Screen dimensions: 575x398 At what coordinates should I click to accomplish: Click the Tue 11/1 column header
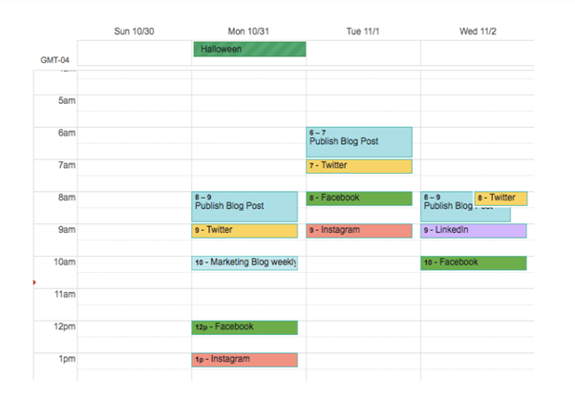(363, 31)
